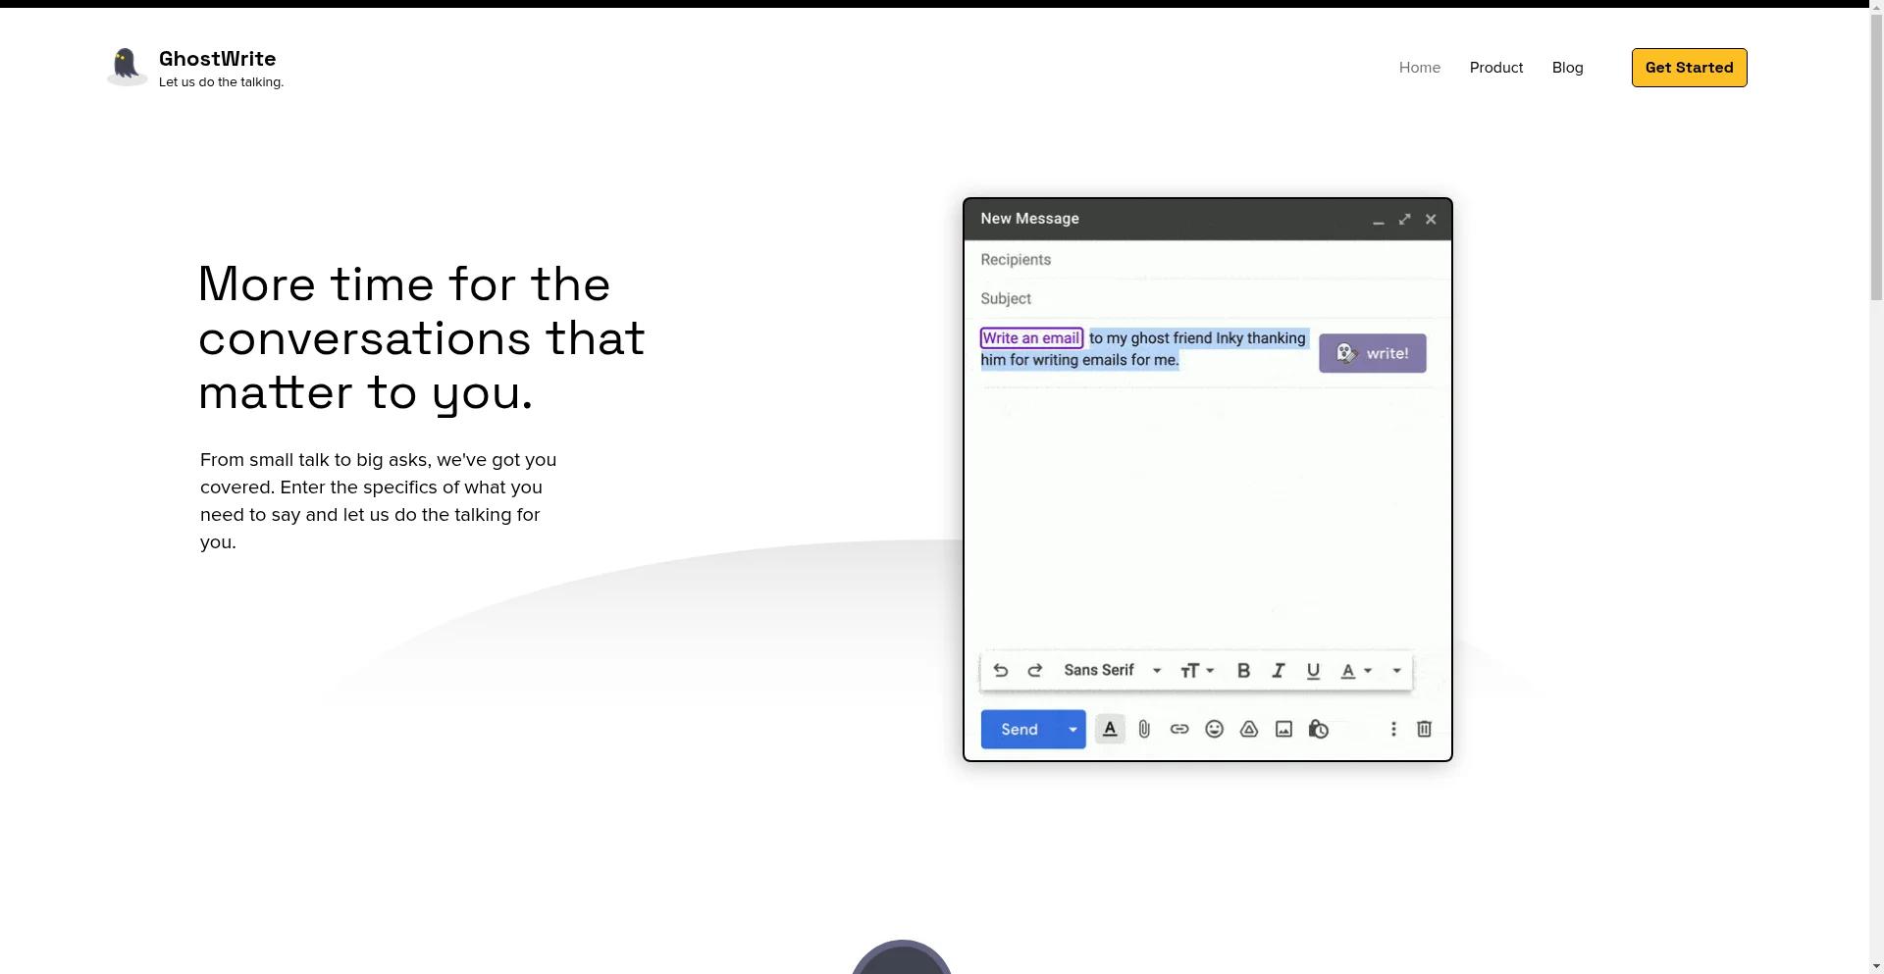Click the Subject field in New Message
Viewport: 1884px width, 974px height.
point(1207,299)
